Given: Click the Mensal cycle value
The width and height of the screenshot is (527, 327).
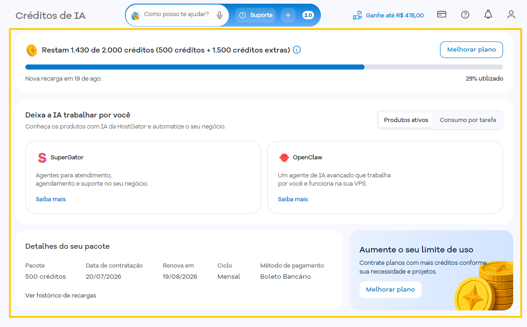Looking at the screenshot, I should tap(229, 276).
